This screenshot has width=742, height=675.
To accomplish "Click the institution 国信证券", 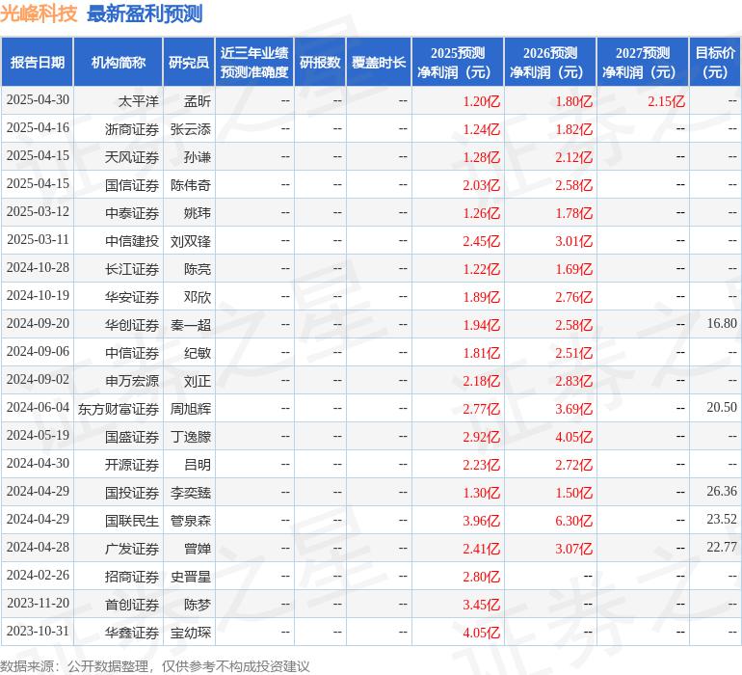I will 132,185.
